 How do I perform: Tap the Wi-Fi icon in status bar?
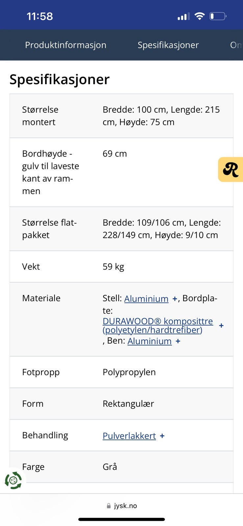(x=200, y=15)
